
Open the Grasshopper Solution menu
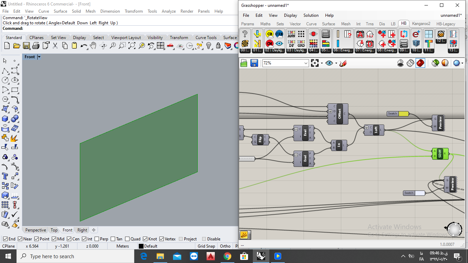[311, 15]
